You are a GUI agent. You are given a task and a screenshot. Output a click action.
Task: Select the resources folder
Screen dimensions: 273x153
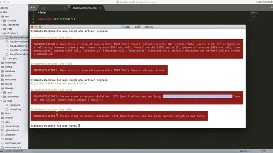coord(10,79)
